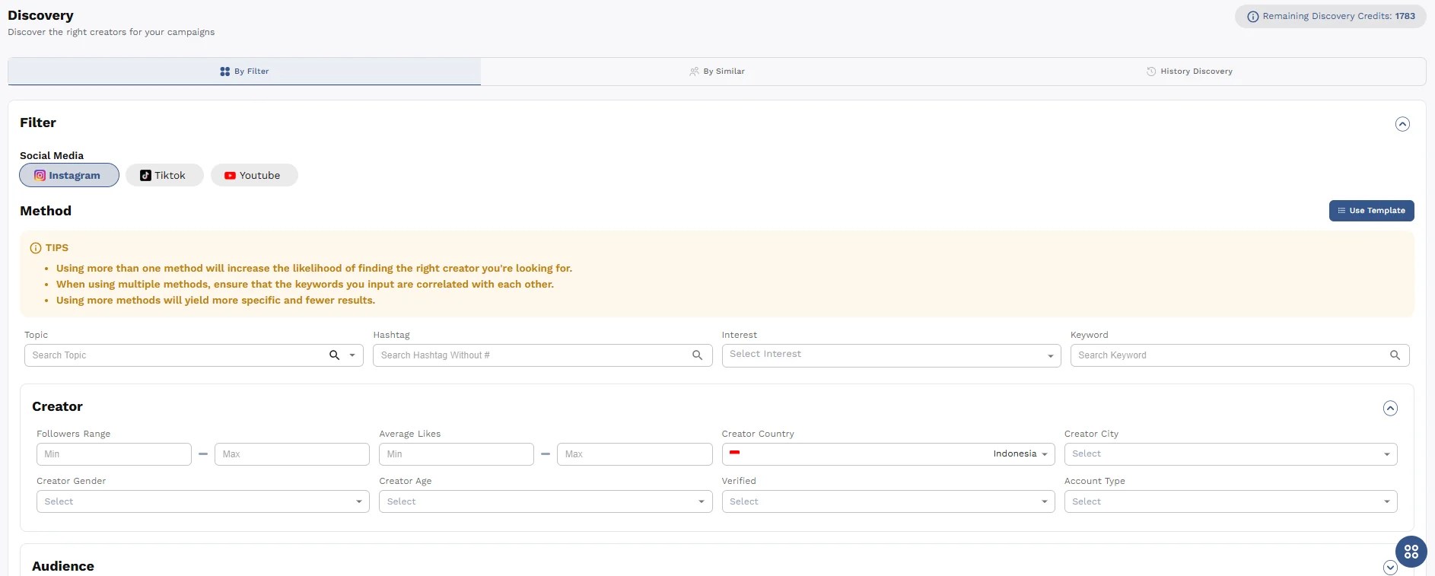Click the Topic search magnifier icon
1435x576 pixels.
point(334,355)
